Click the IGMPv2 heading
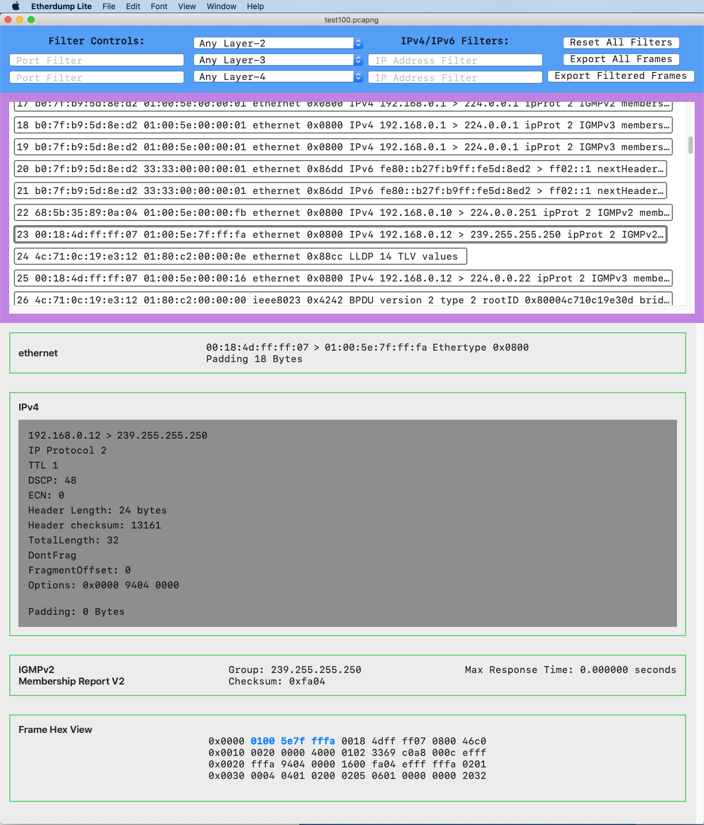Screen dimensions: 704x825 point(36,670)
